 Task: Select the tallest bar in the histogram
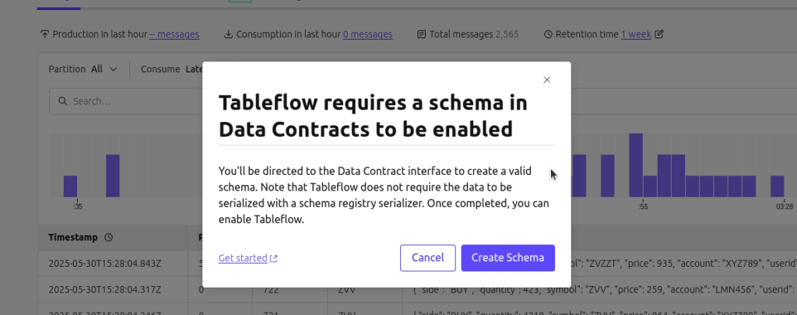coord(636,165)
